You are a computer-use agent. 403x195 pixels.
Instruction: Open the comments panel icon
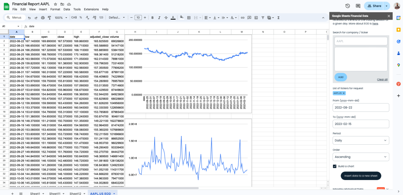(358, 6)
